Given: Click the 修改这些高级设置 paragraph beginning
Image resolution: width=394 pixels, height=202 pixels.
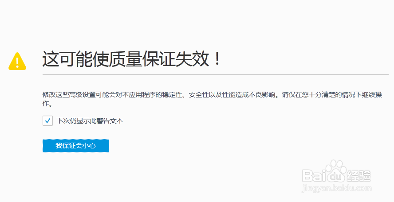Looking at the screenshot, I should point(69,95).
